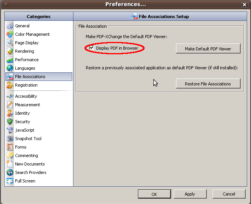Click the Page Display magnifier icon

(x=10, y=43)
